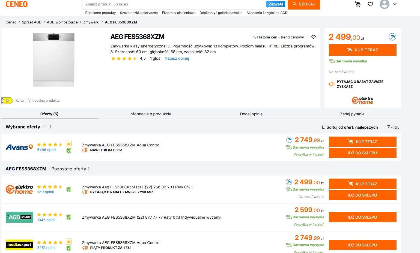The width and height of the screenshot is (420, 253).
Task: Click the megaphone promo icon in price box
Action: tap(332, 84)
